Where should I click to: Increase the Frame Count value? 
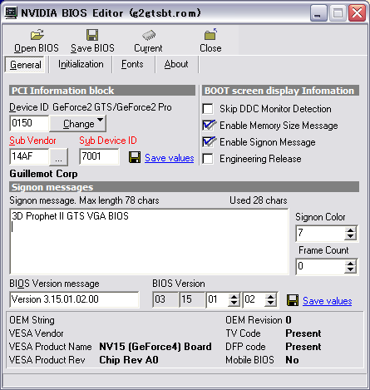(x=350, y=264)
